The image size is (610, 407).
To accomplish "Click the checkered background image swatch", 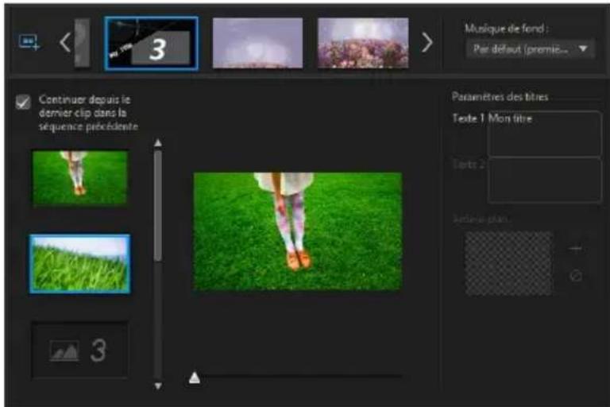I will 508,264.
